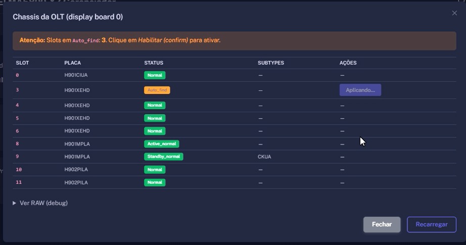This screenshot has width=466, height=245.
Task: Click the SUBTYPES column header
Action: coord(270,63)
